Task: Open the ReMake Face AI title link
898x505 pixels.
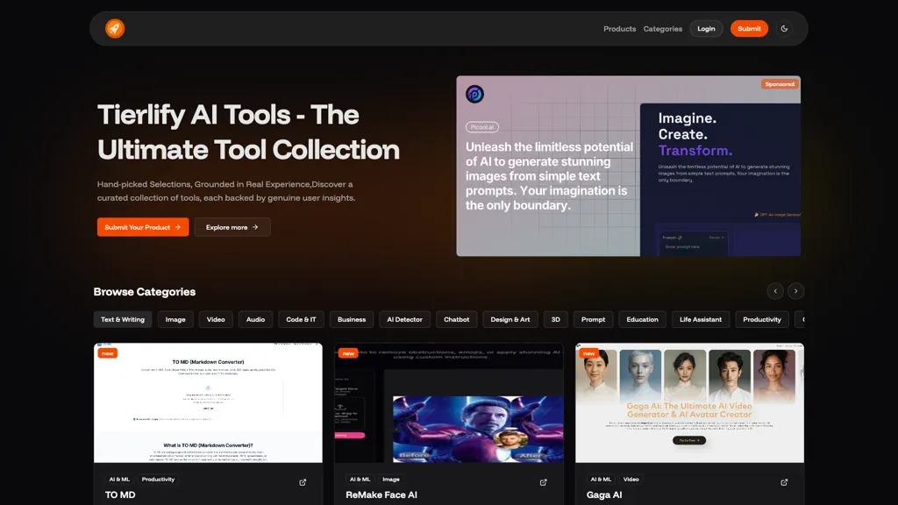Action: coord(381,494)
